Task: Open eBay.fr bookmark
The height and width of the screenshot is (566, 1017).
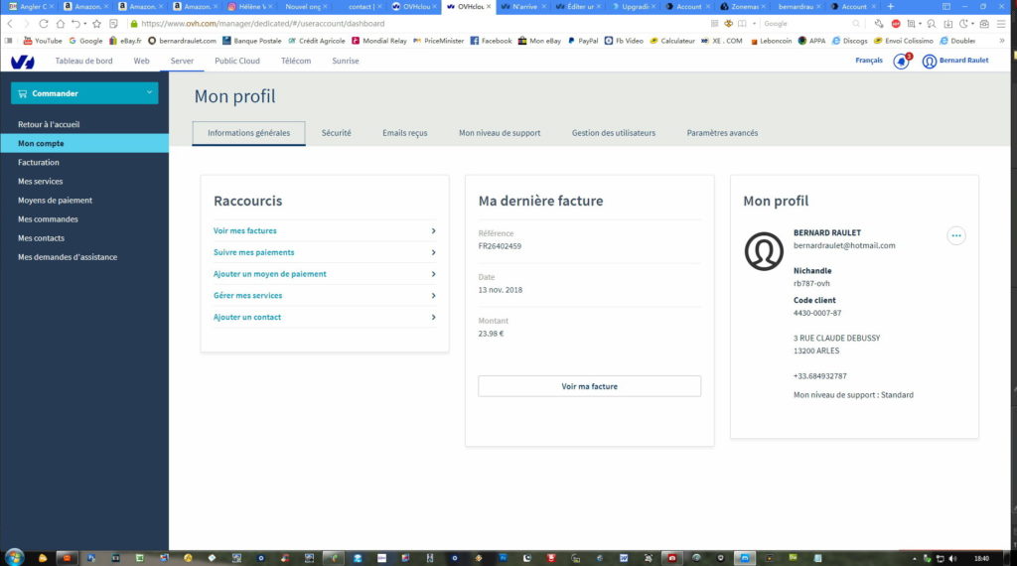Action: click(x=125, y=40)
